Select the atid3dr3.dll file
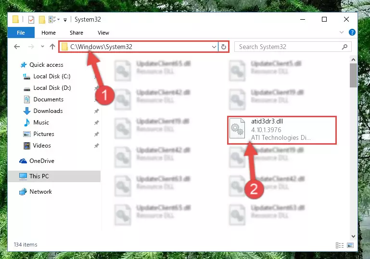370x259 pixels. coord(282,130)
